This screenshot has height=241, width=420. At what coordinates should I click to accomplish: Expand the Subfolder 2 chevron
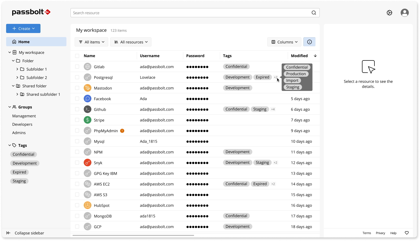click(17, 77)
